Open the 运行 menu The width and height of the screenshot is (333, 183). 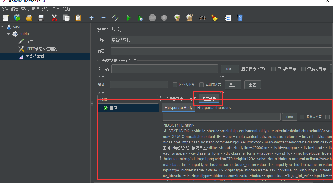point(35,9)
